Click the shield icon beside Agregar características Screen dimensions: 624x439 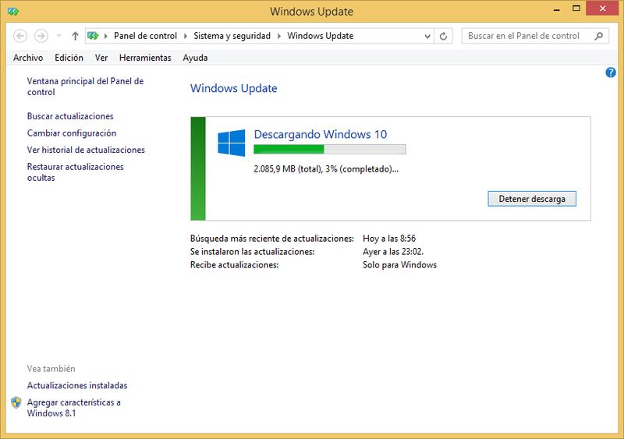[x=16, y=402]
